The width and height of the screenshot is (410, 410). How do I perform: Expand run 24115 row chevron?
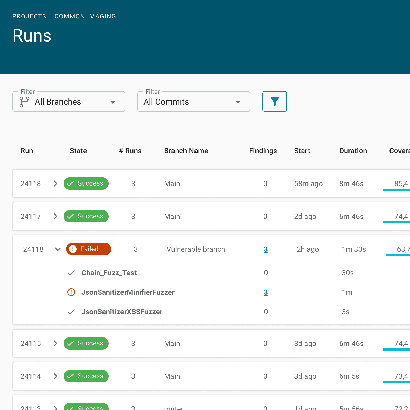tap(55, 343)
